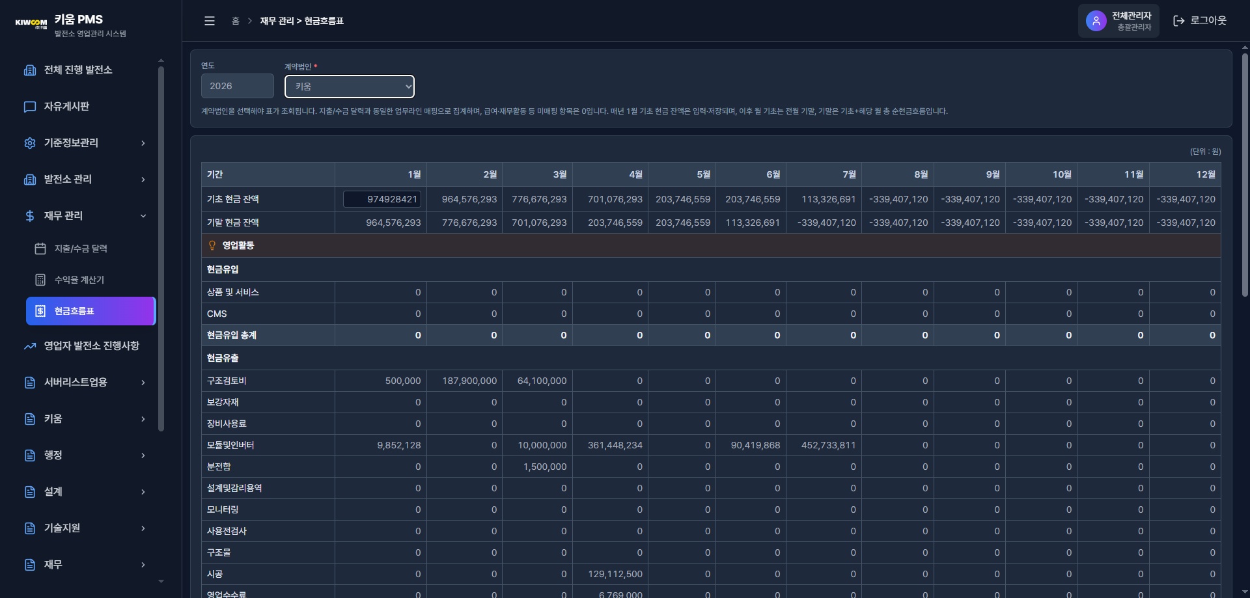Click the 재무 document icon in sidebar
The height and width of the screenshot is (598, 1250).
click(x=30, y=565)
